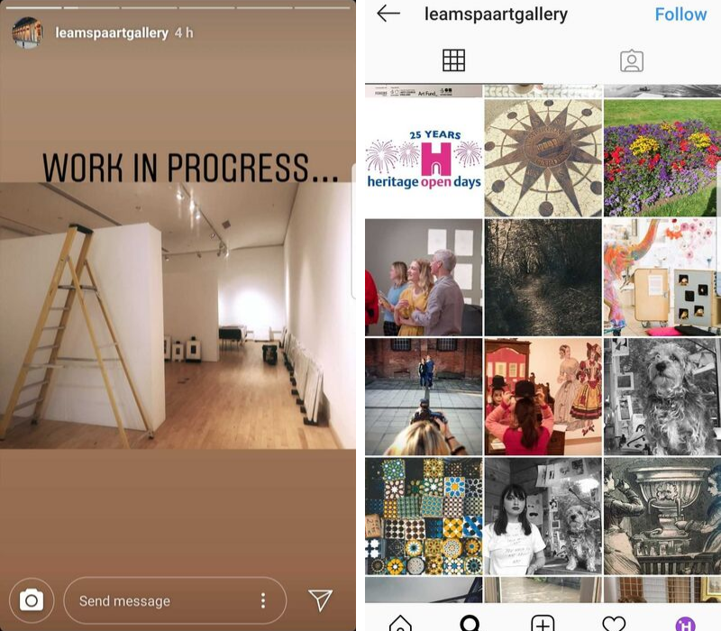Image resolution: width=721 pixels, height=631 pixels.
Task: Switch to the tagged photos tab
Action: [x=632, y=60]
